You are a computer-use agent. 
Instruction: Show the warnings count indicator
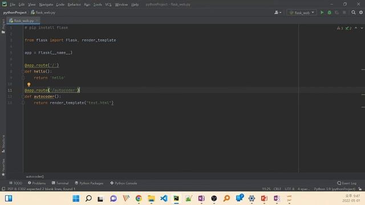[x=340, y=28]
